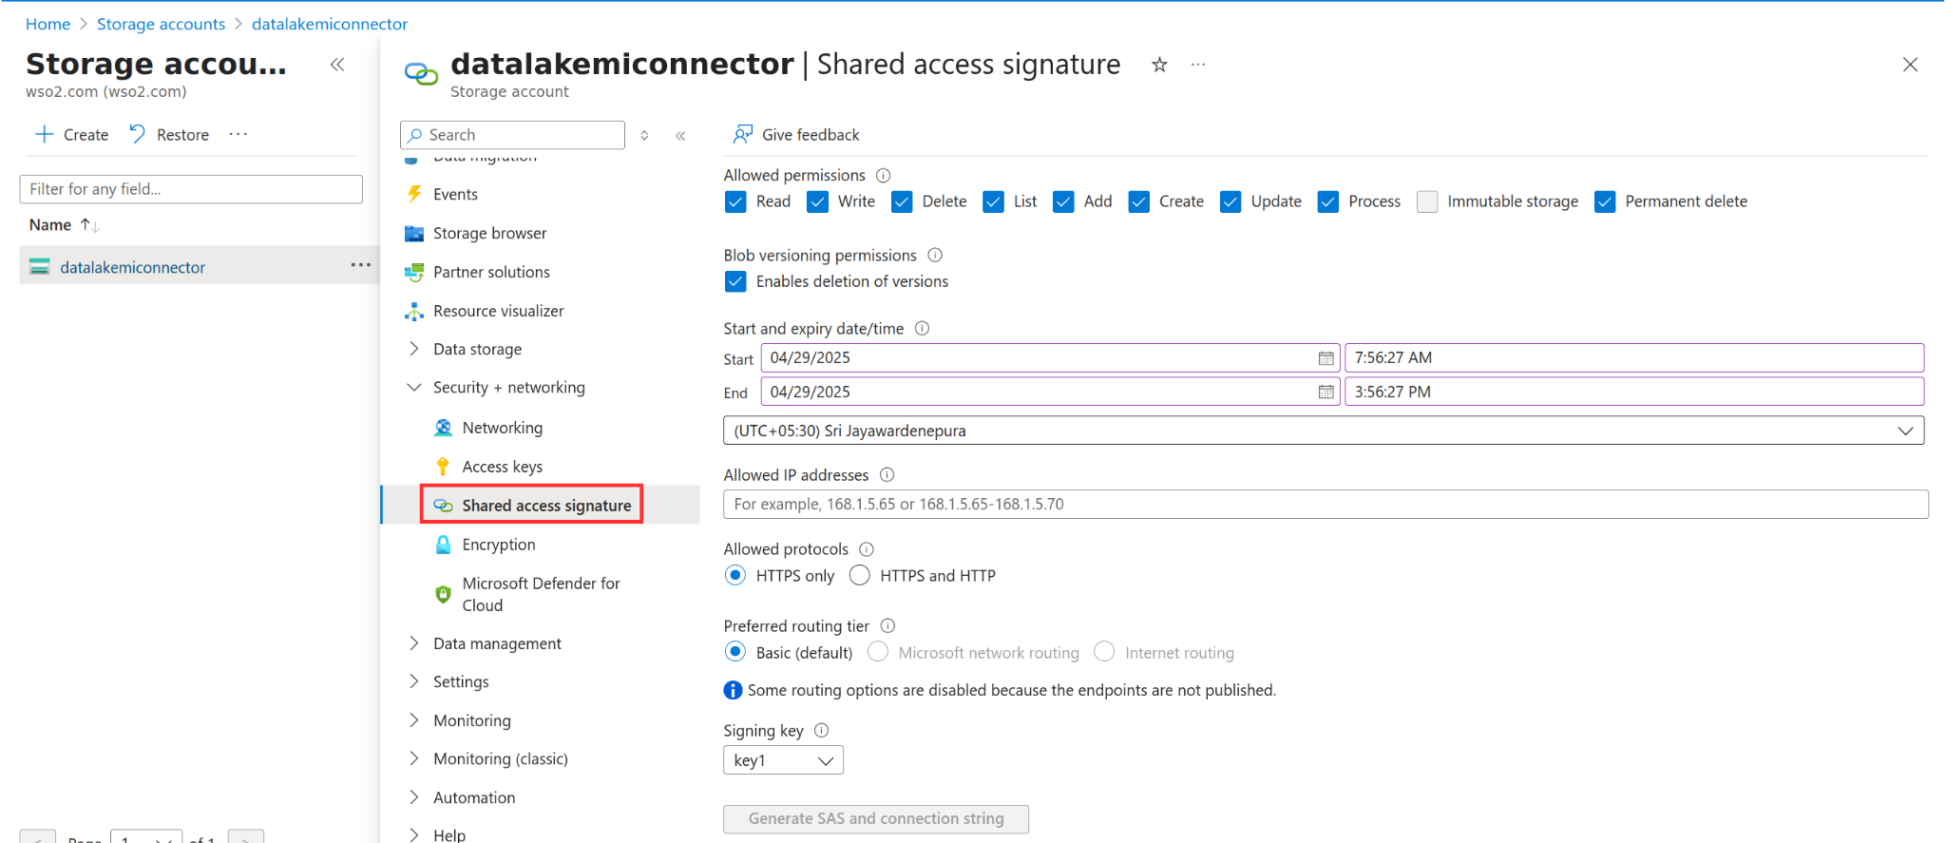Image resolution: width=1946 pixels, height=843 pixels.
Task: Open Microsoft Defender for Cloud item
Action: pos(541,594)
